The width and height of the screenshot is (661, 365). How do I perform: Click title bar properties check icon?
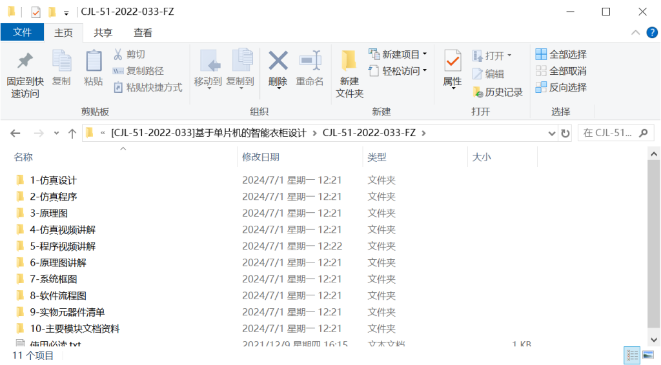(36, 12)
